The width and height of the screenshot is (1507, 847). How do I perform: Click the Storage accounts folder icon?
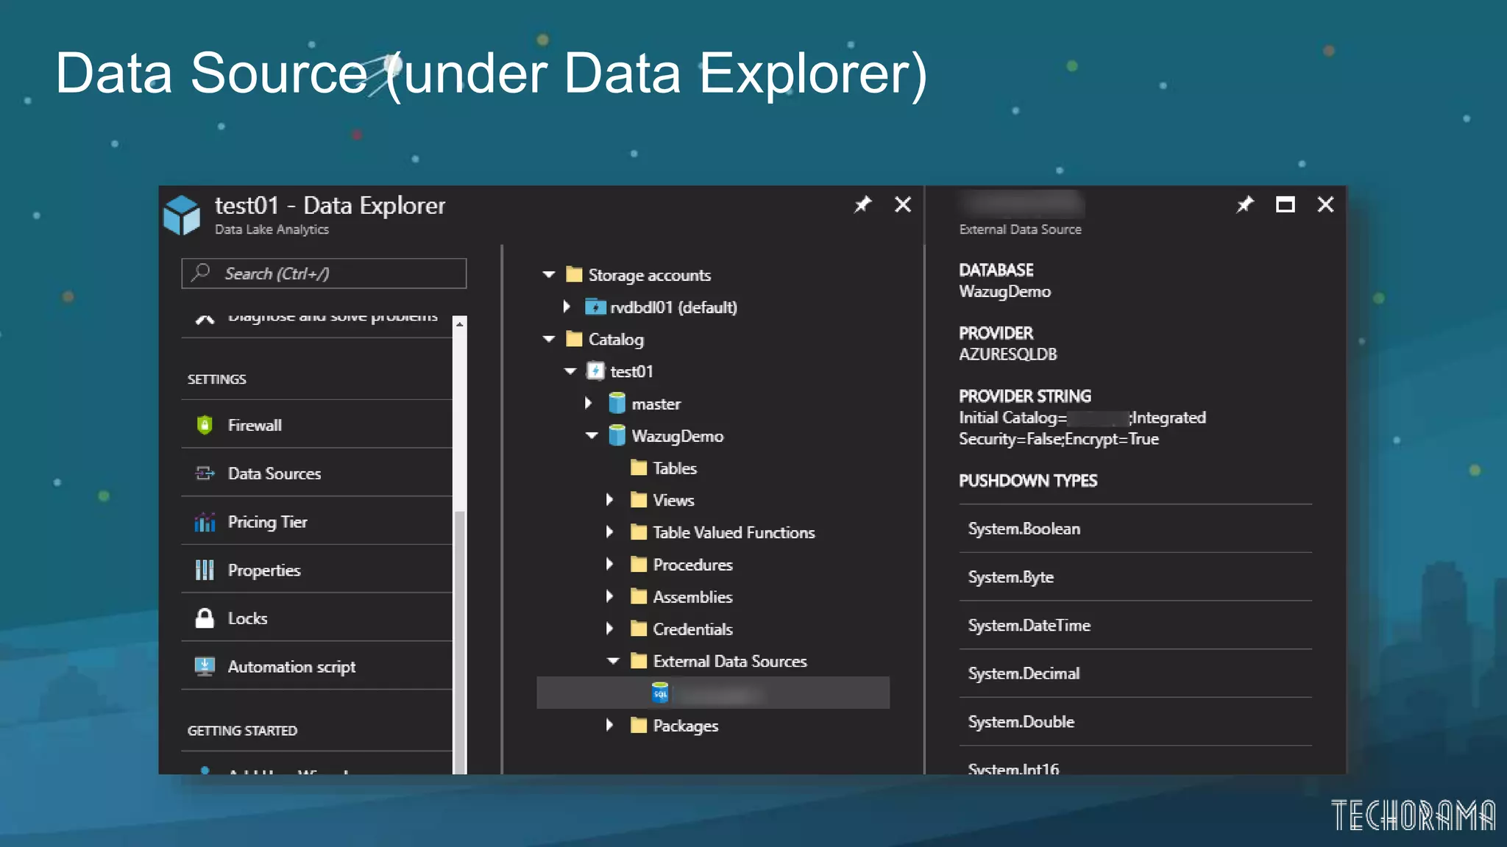(x=574, y=274)
